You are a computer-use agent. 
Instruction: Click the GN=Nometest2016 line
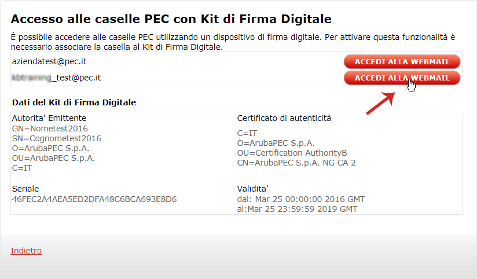[50, 129]
